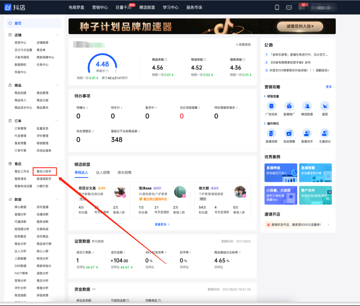Click 诚邀您的入驻 banner button
This screenshot has width=360, height=306.
point(300,26)
